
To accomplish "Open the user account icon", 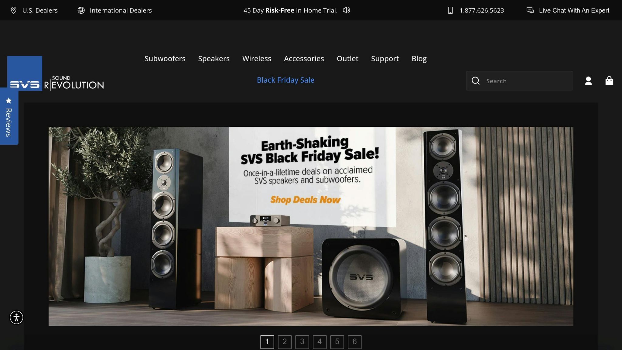I will coord(588,81).
